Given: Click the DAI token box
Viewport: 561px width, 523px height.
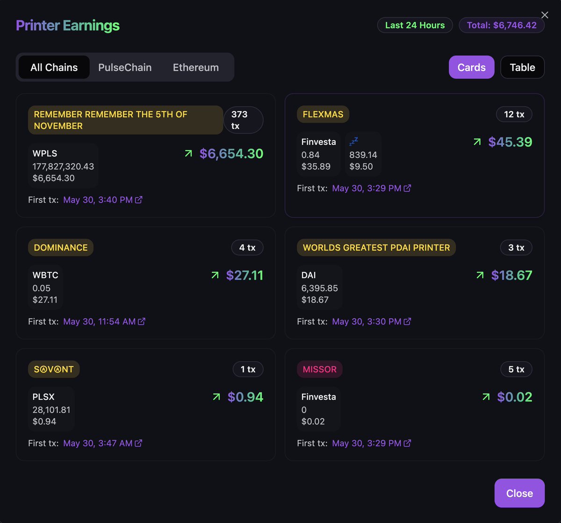Looking at the screenshot, I should [x=319, y=287].
